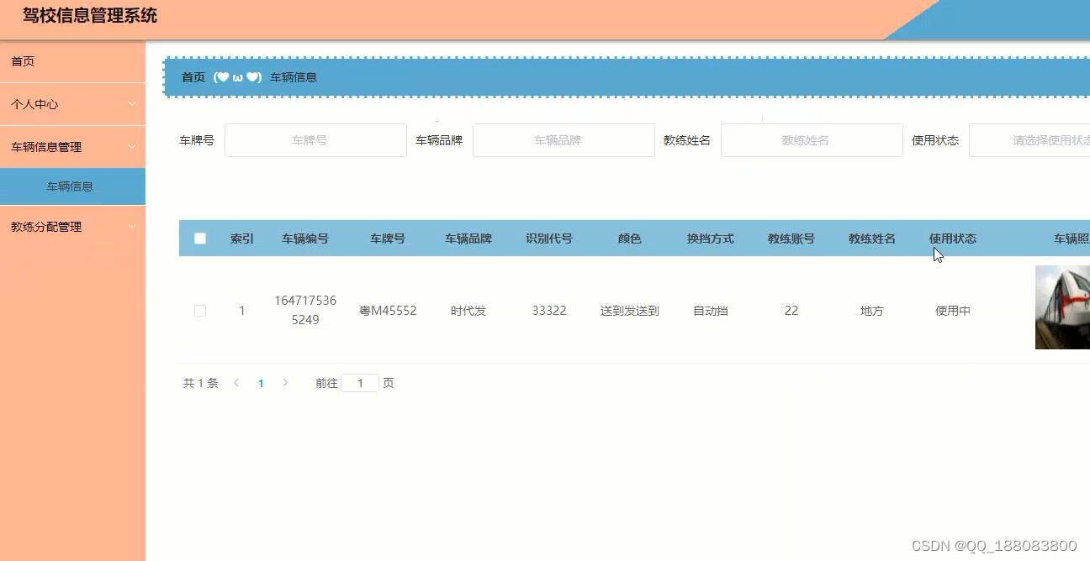Collapse the 车辆信息管理 sidebar section
1090x561 pixels.
[72, 146]
